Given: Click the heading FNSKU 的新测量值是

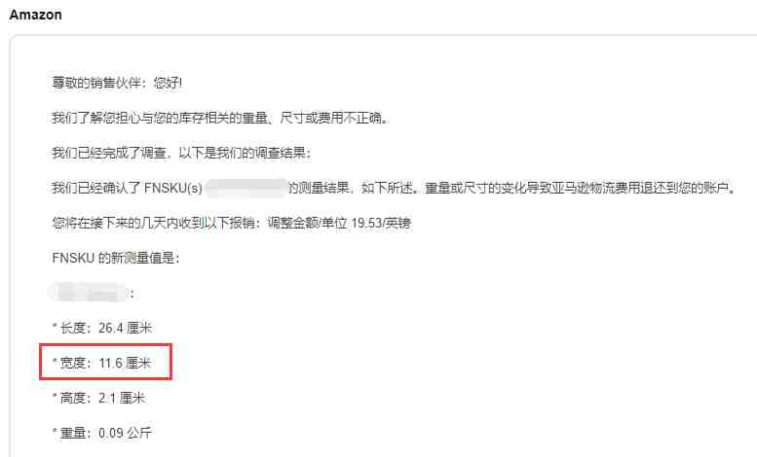Looking at the screenshot, I should click(x=115, y=258).
